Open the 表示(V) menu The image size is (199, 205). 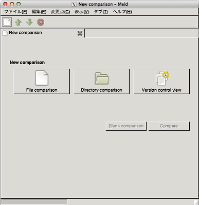tap(82, 12)
